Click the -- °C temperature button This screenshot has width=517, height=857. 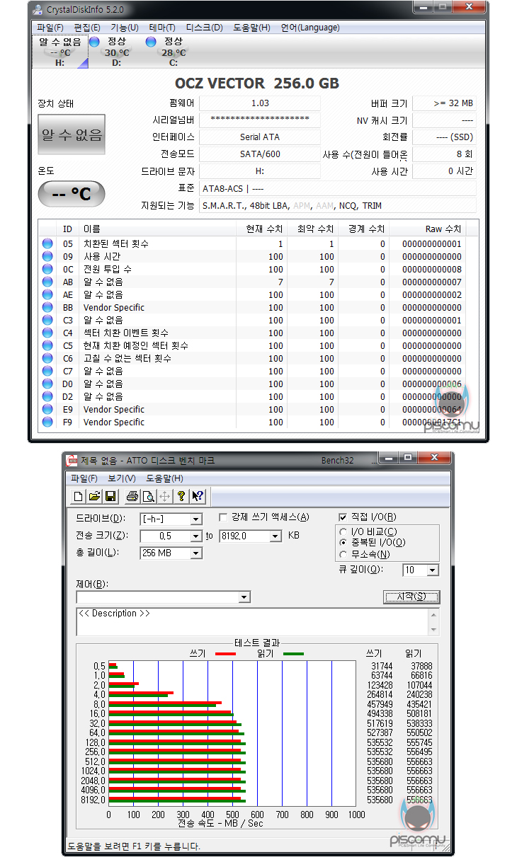click(72, 194)
